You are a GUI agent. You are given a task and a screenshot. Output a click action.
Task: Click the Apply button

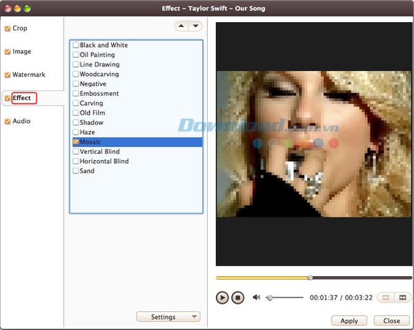point(349,321)
